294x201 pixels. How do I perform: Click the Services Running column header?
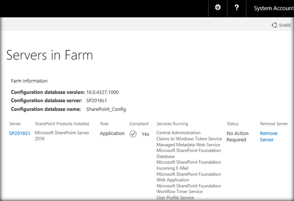click(x=172, y=123)
